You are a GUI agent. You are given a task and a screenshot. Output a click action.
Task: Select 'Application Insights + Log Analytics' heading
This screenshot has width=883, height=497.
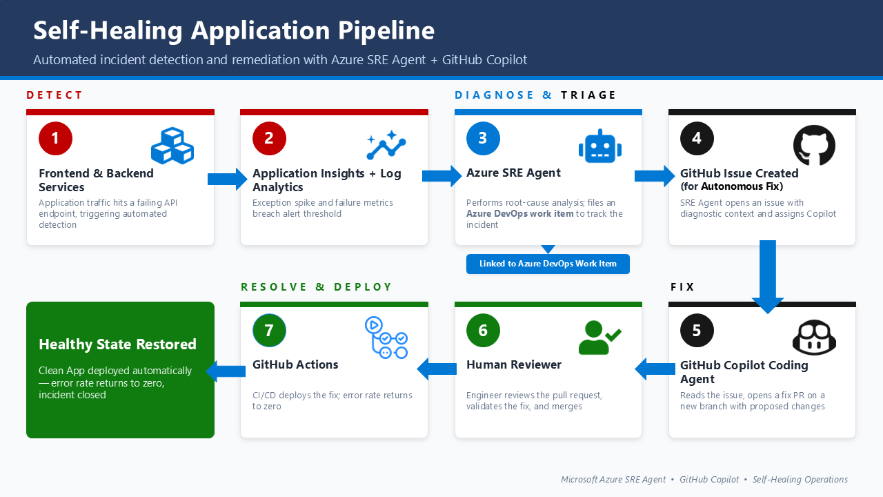click(326, 180)
